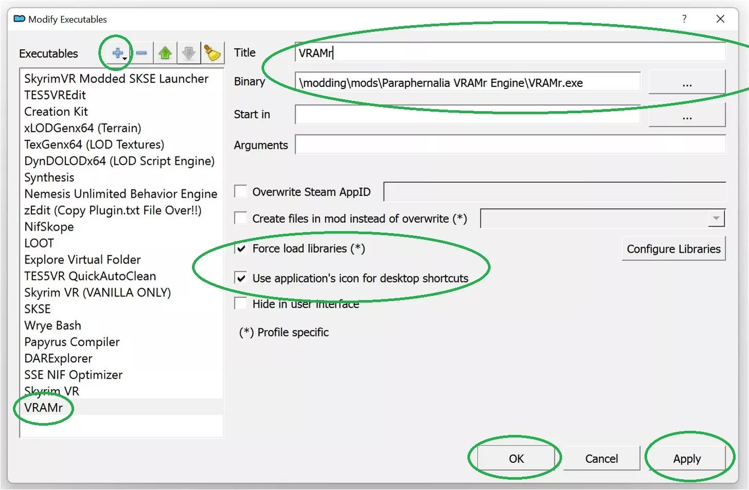749x490 pixels.
Task: Click the Cancel button
Action: click(601, 459)
